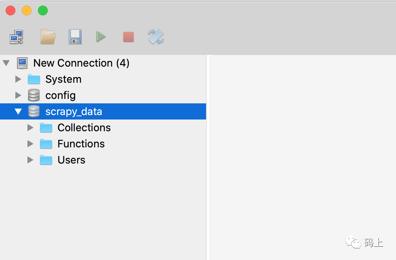
Task: Click the Connect computers toolbar icon
Action: (17, 37)
